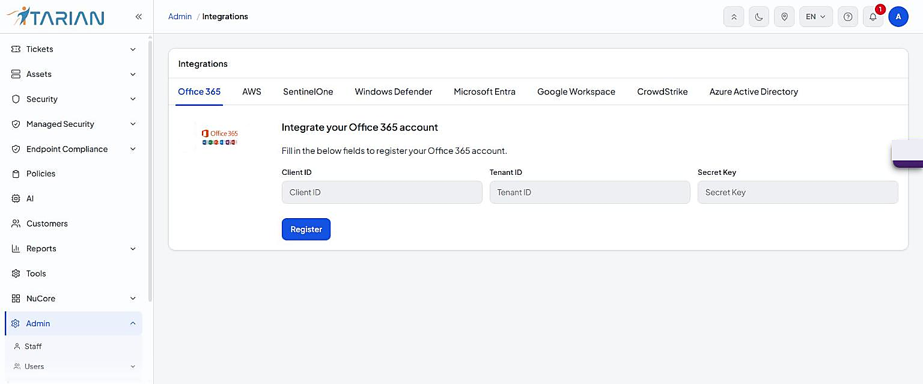
Task: Open the EN language dropdown
Action: coord(816,17)
